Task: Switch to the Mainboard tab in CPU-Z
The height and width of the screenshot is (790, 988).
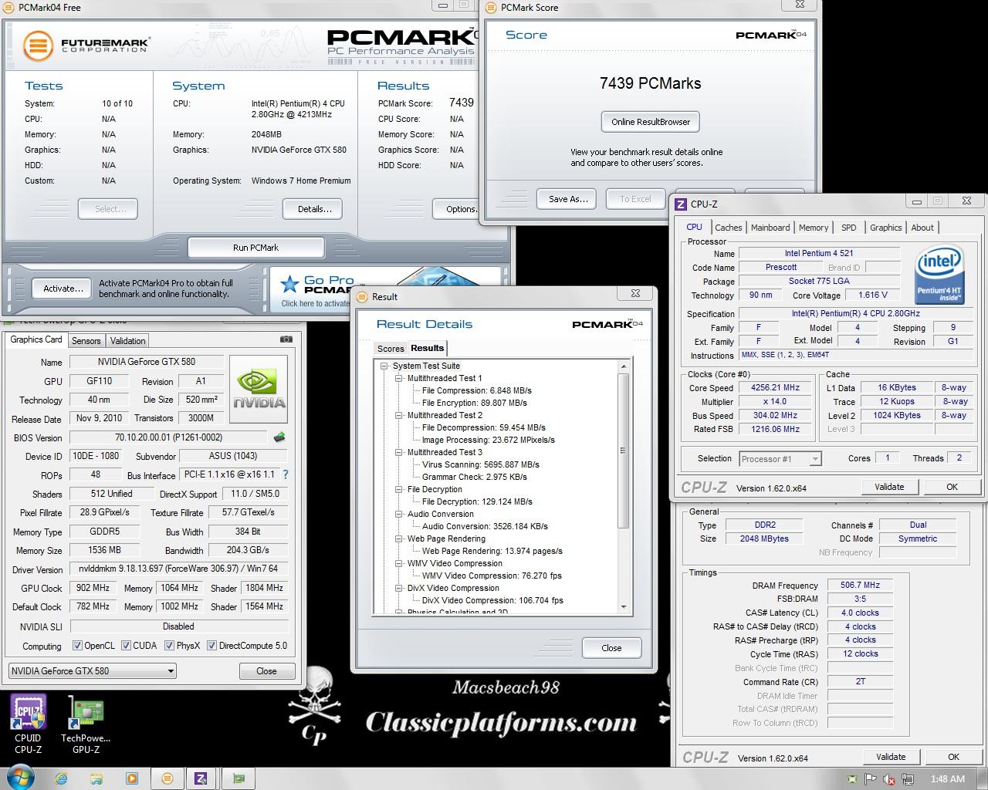Action: (x=770, y=228)
